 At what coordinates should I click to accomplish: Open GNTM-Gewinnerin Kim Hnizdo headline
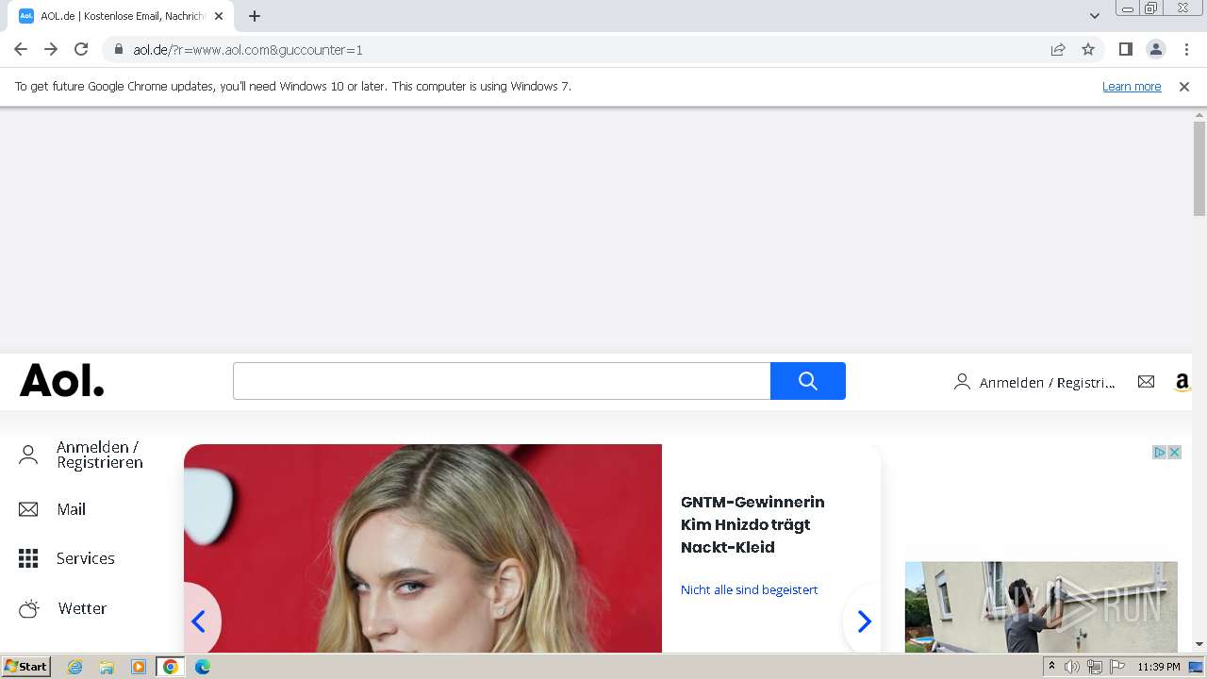point(752,524)
